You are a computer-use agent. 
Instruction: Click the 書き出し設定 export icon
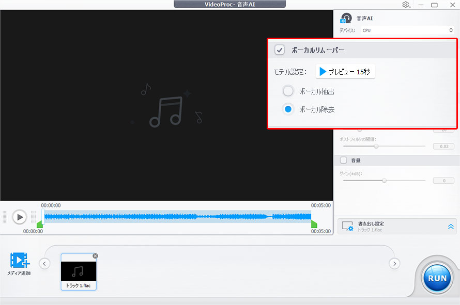click(348, 227)
